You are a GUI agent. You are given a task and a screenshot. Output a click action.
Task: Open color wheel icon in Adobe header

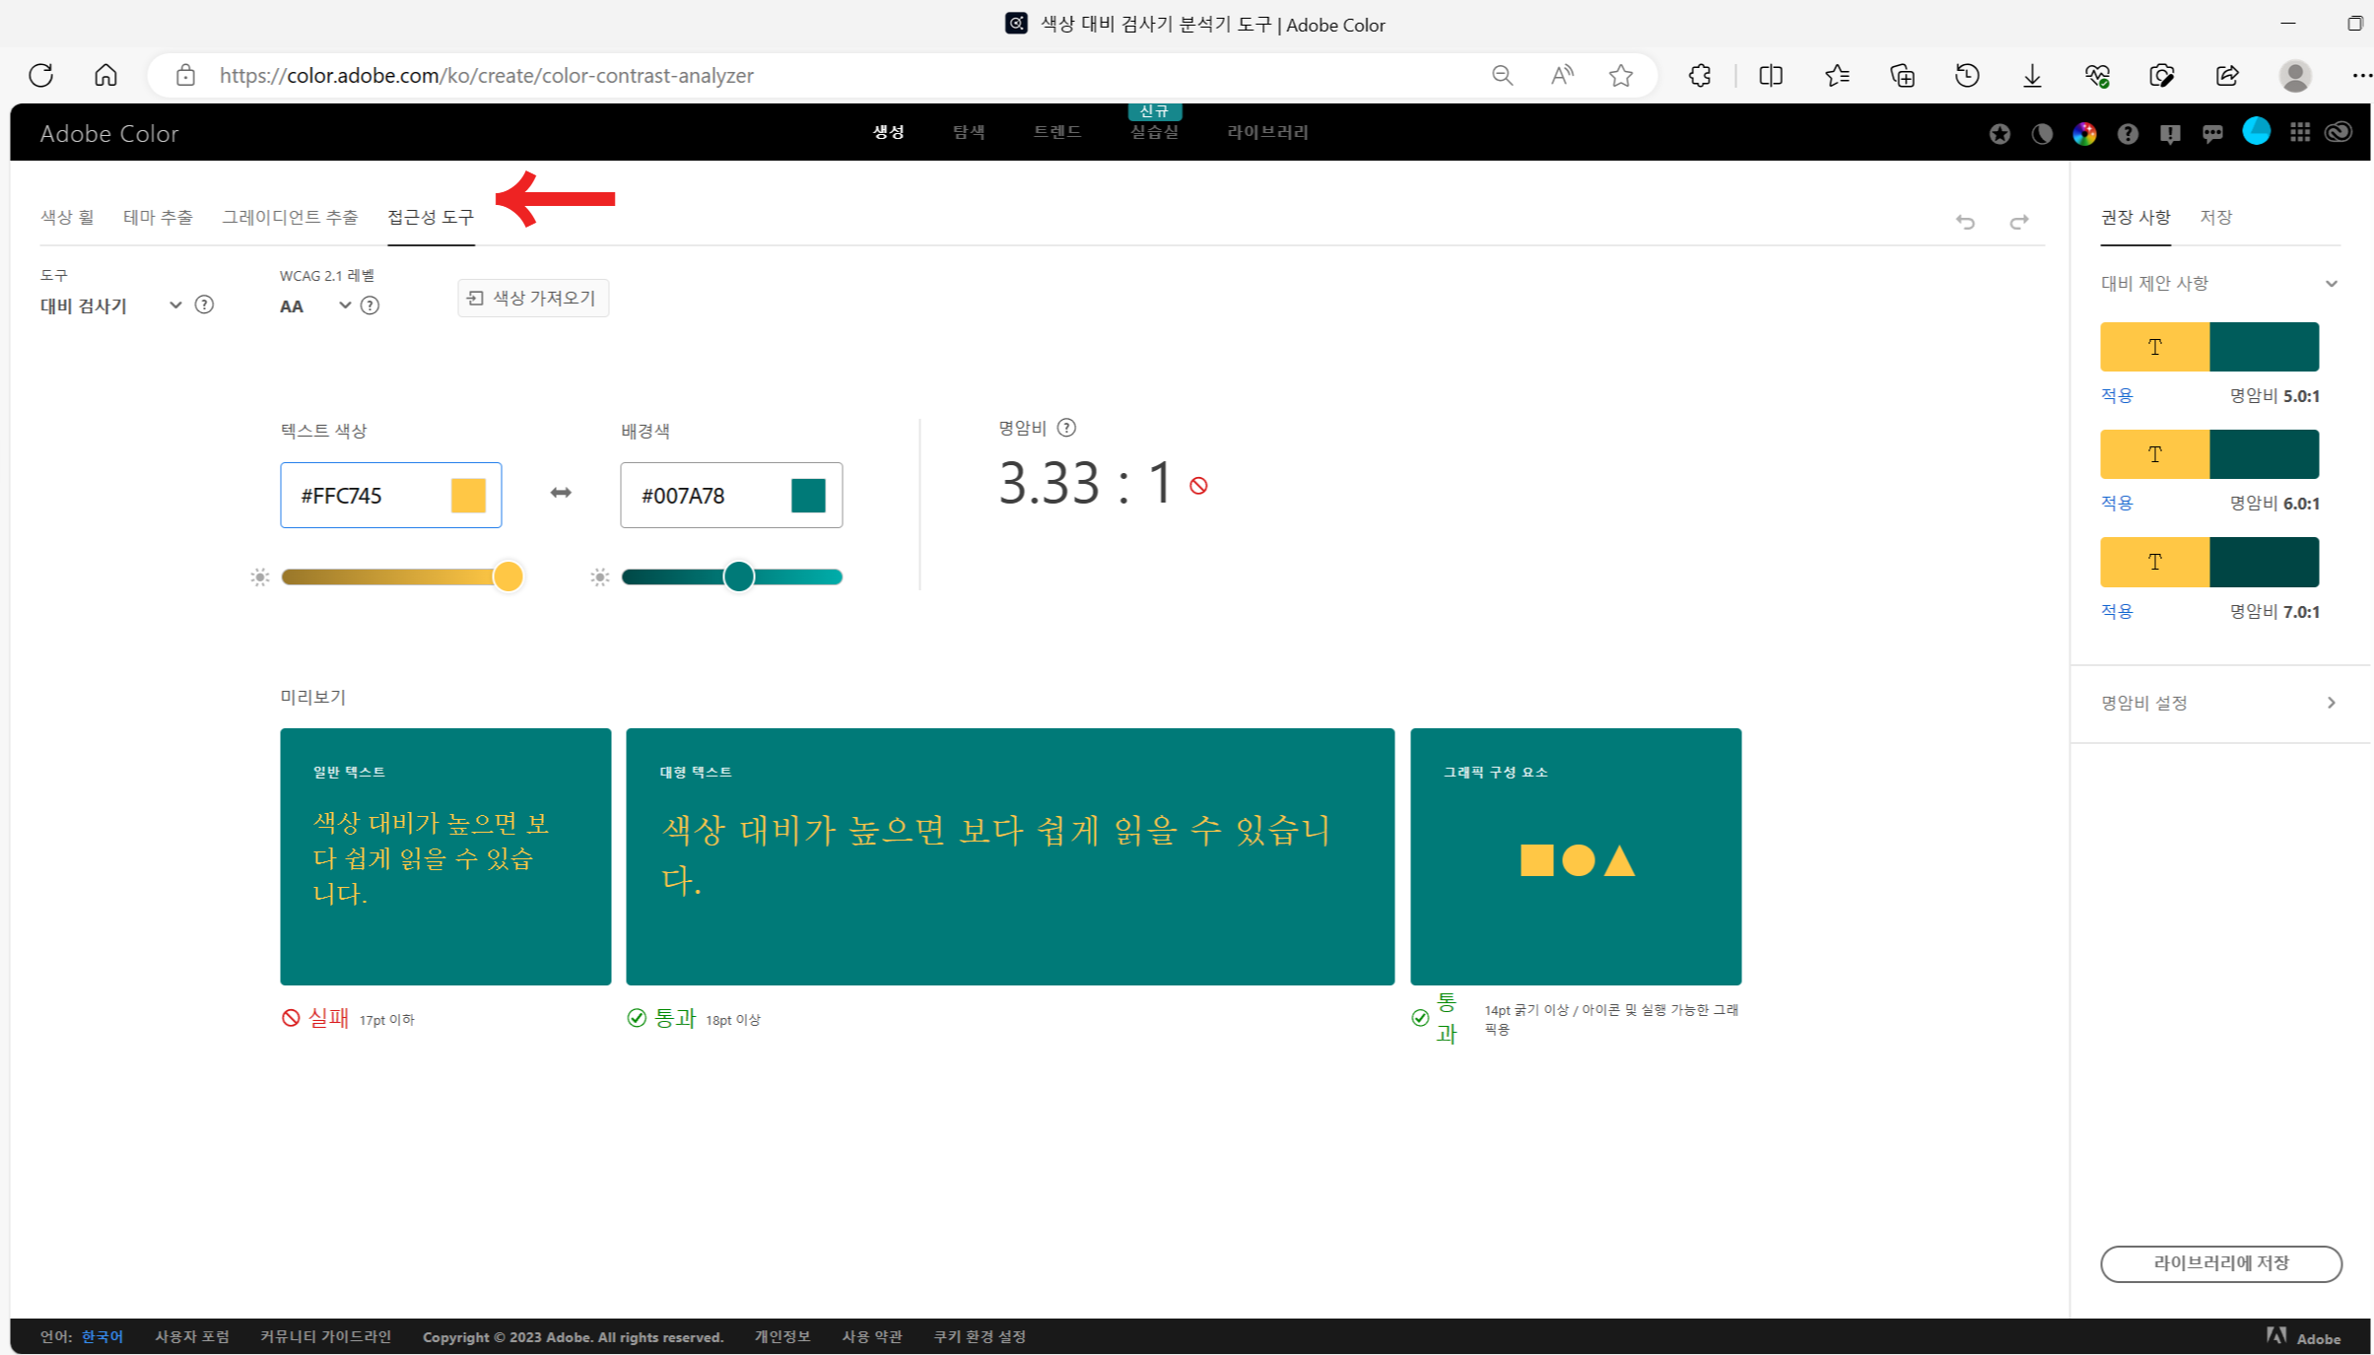(x=2084, y=133)
